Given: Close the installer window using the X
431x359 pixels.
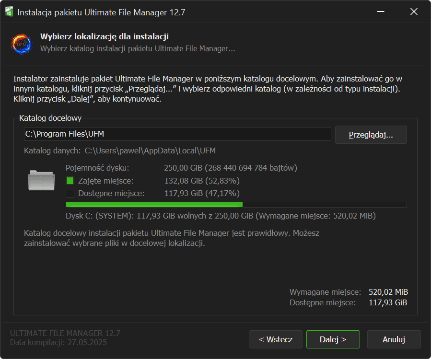Looking at the screenshot, I should (x=414, y=12).
